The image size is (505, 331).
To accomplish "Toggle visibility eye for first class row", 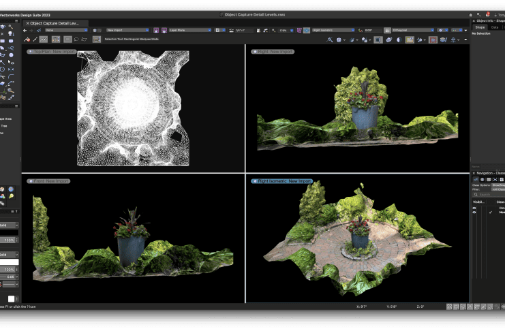I will [x=474, y=208].
